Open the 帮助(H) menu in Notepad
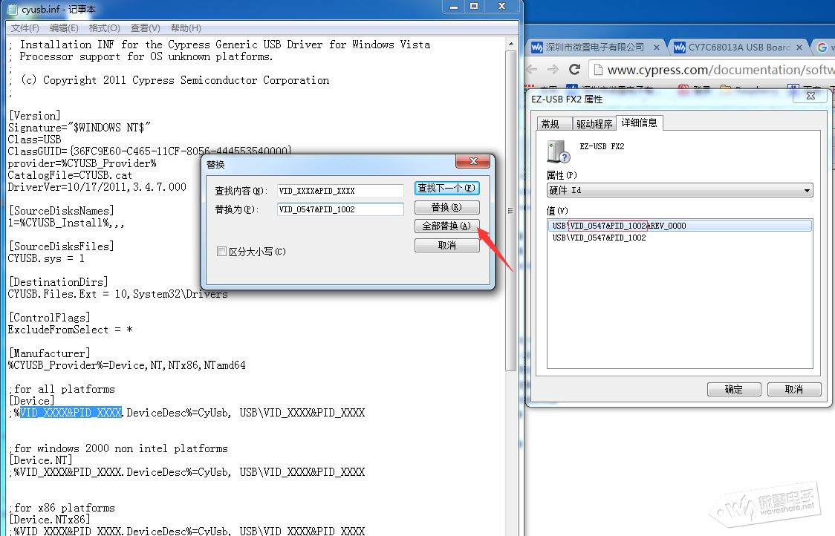 [x=186, y=27]
